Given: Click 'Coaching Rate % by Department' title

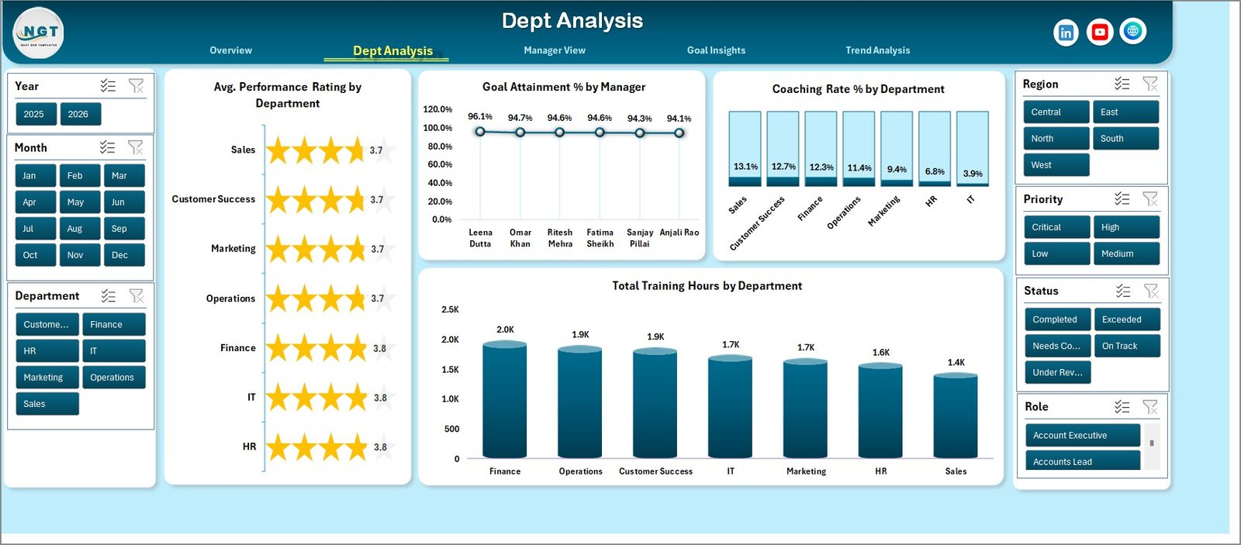Looking at the screenshot, I should click(858, 89).
